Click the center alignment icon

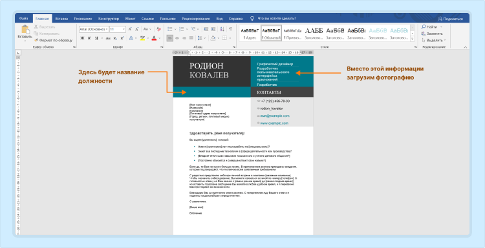point(177,38)
